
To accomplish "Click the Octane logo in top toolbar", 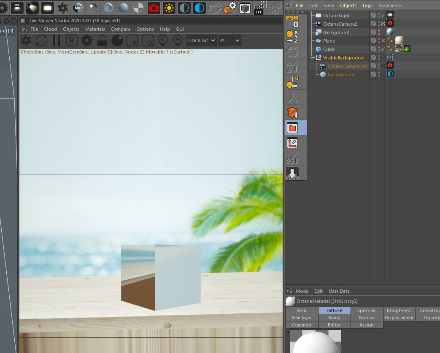I will click(x=62, y=8).
